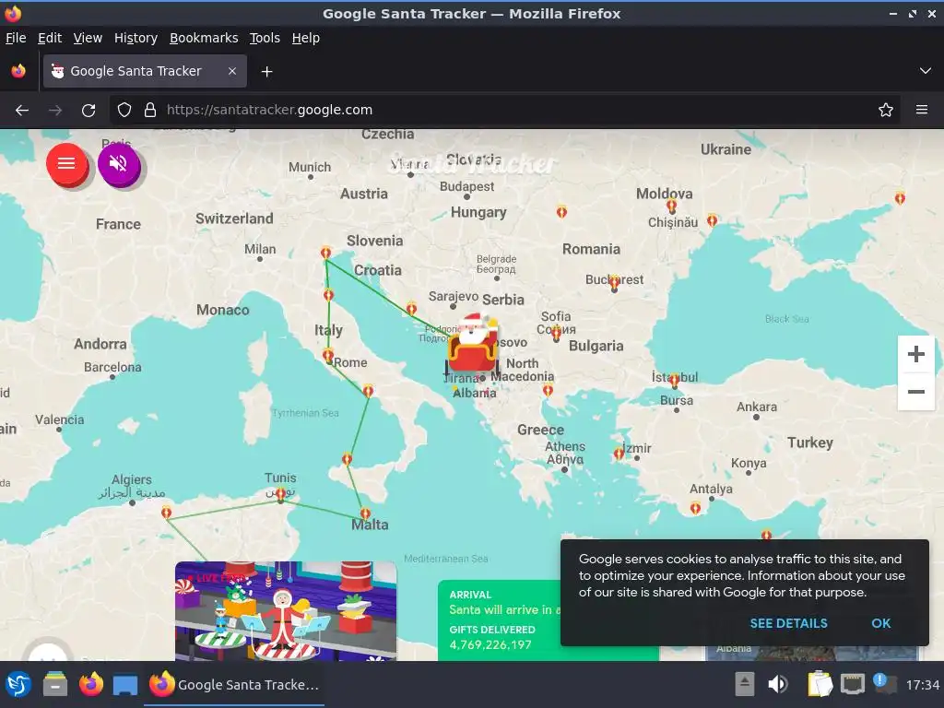Click the Izmir map pin

click(619, 454)
